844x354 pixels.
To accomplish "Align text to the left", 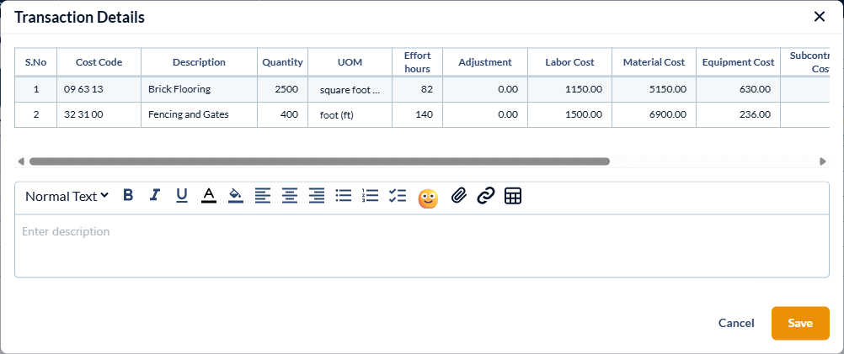I will (263, 196).
